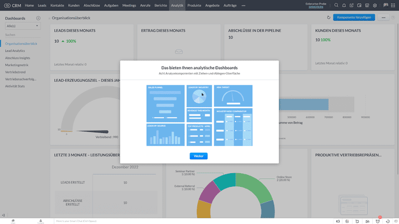
Task: Open the Abschlüsse tab
Action: (x=91, y=6)
